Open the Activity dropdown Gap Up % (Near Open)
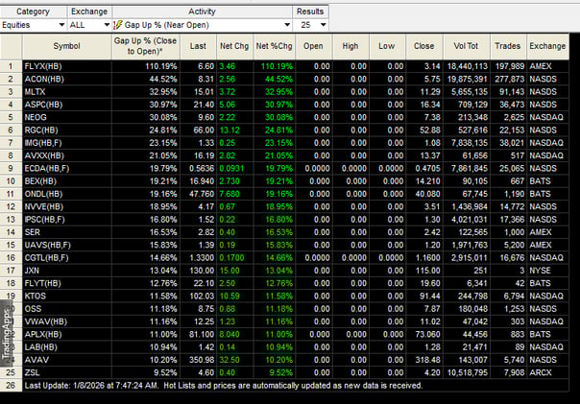 (x=202, y=25)
